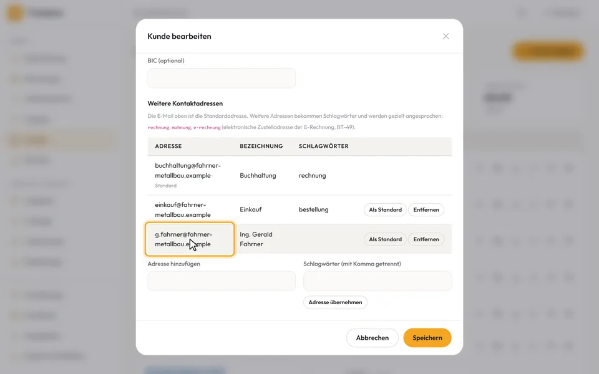Set einkauf address as Standard
The height and width of the screenshot is (374, 599).
385,209
